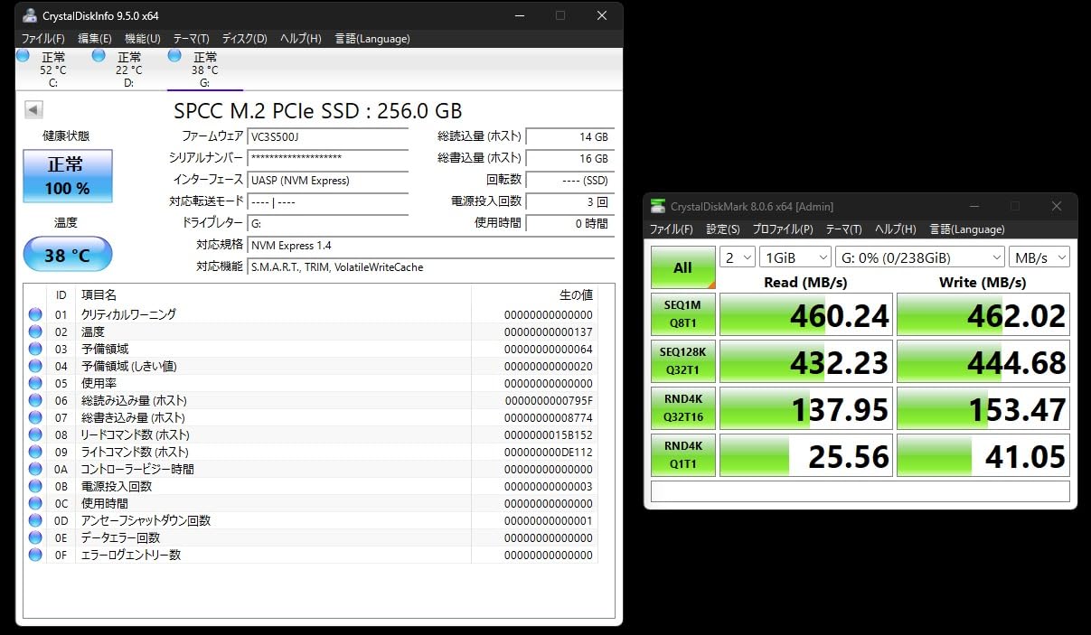The image size is (1091, 635).
Task: Click status orb beside 電源投入回数 row
Action: [35, 486]
